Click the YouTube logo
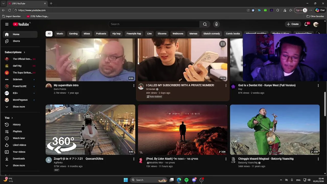 (x=21, y=24)
